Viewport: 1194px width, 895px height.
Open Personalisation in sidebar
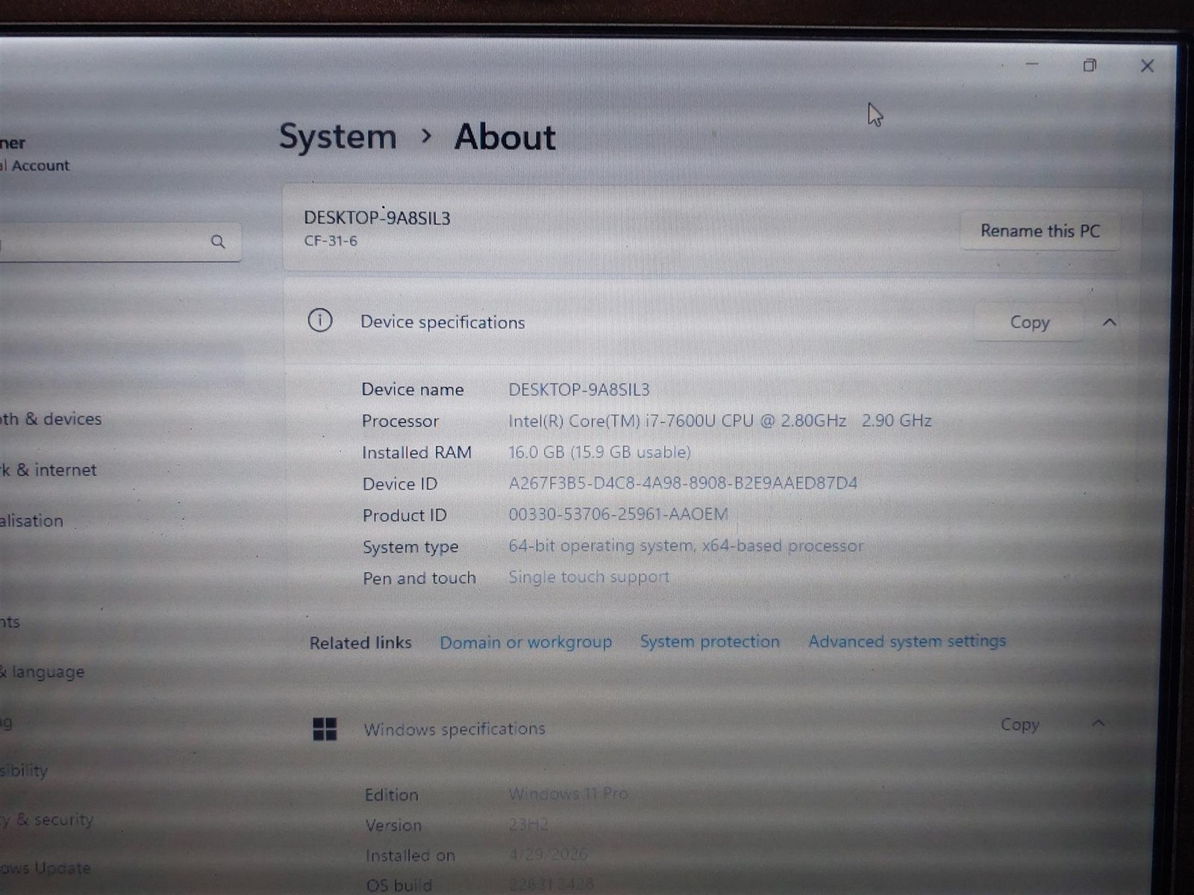(x=32, y=521)
